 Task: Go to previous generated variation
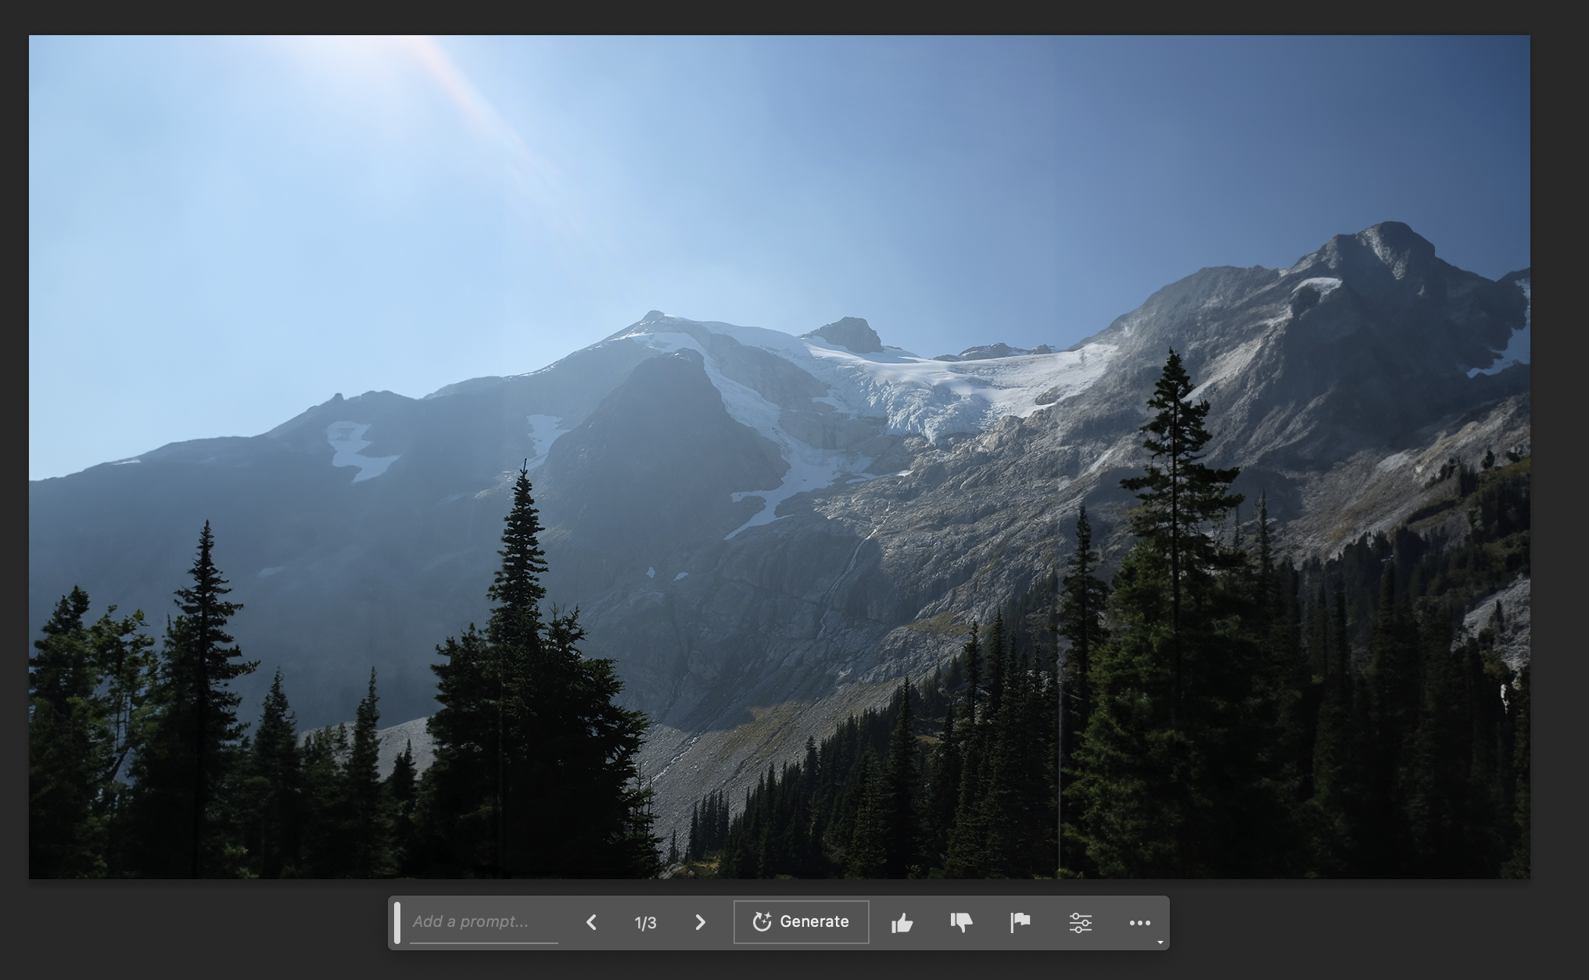(x=592, y=923)
